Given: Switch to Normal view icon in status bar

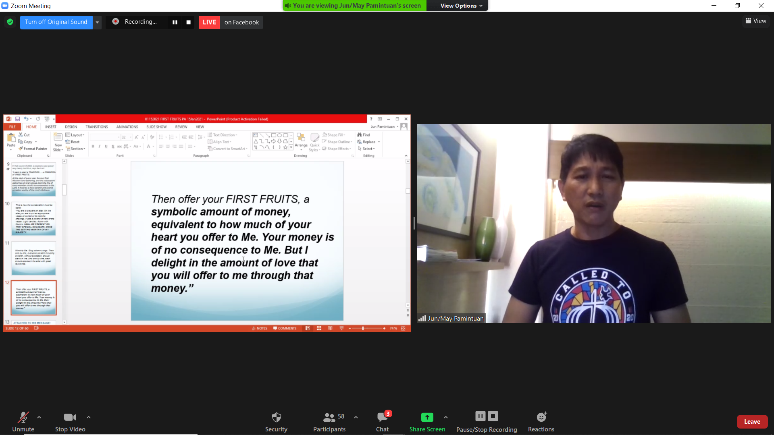Looking at the screenshot, I should pos(308,328).
